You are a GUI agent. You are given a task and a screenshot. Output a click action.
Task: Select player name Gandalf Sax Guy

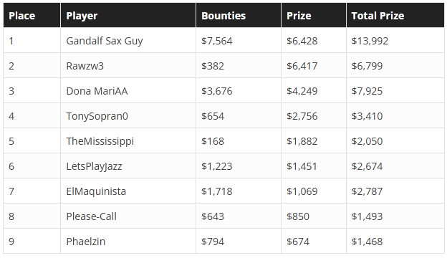(105, 41)
